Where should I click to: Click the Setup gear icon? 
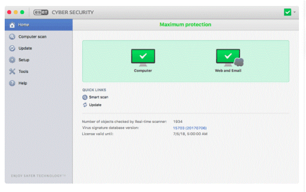tap(12, 60)
